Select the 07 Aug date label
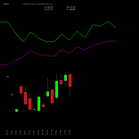Viewport: 139px width, 139px height. (x=56, y=132)
